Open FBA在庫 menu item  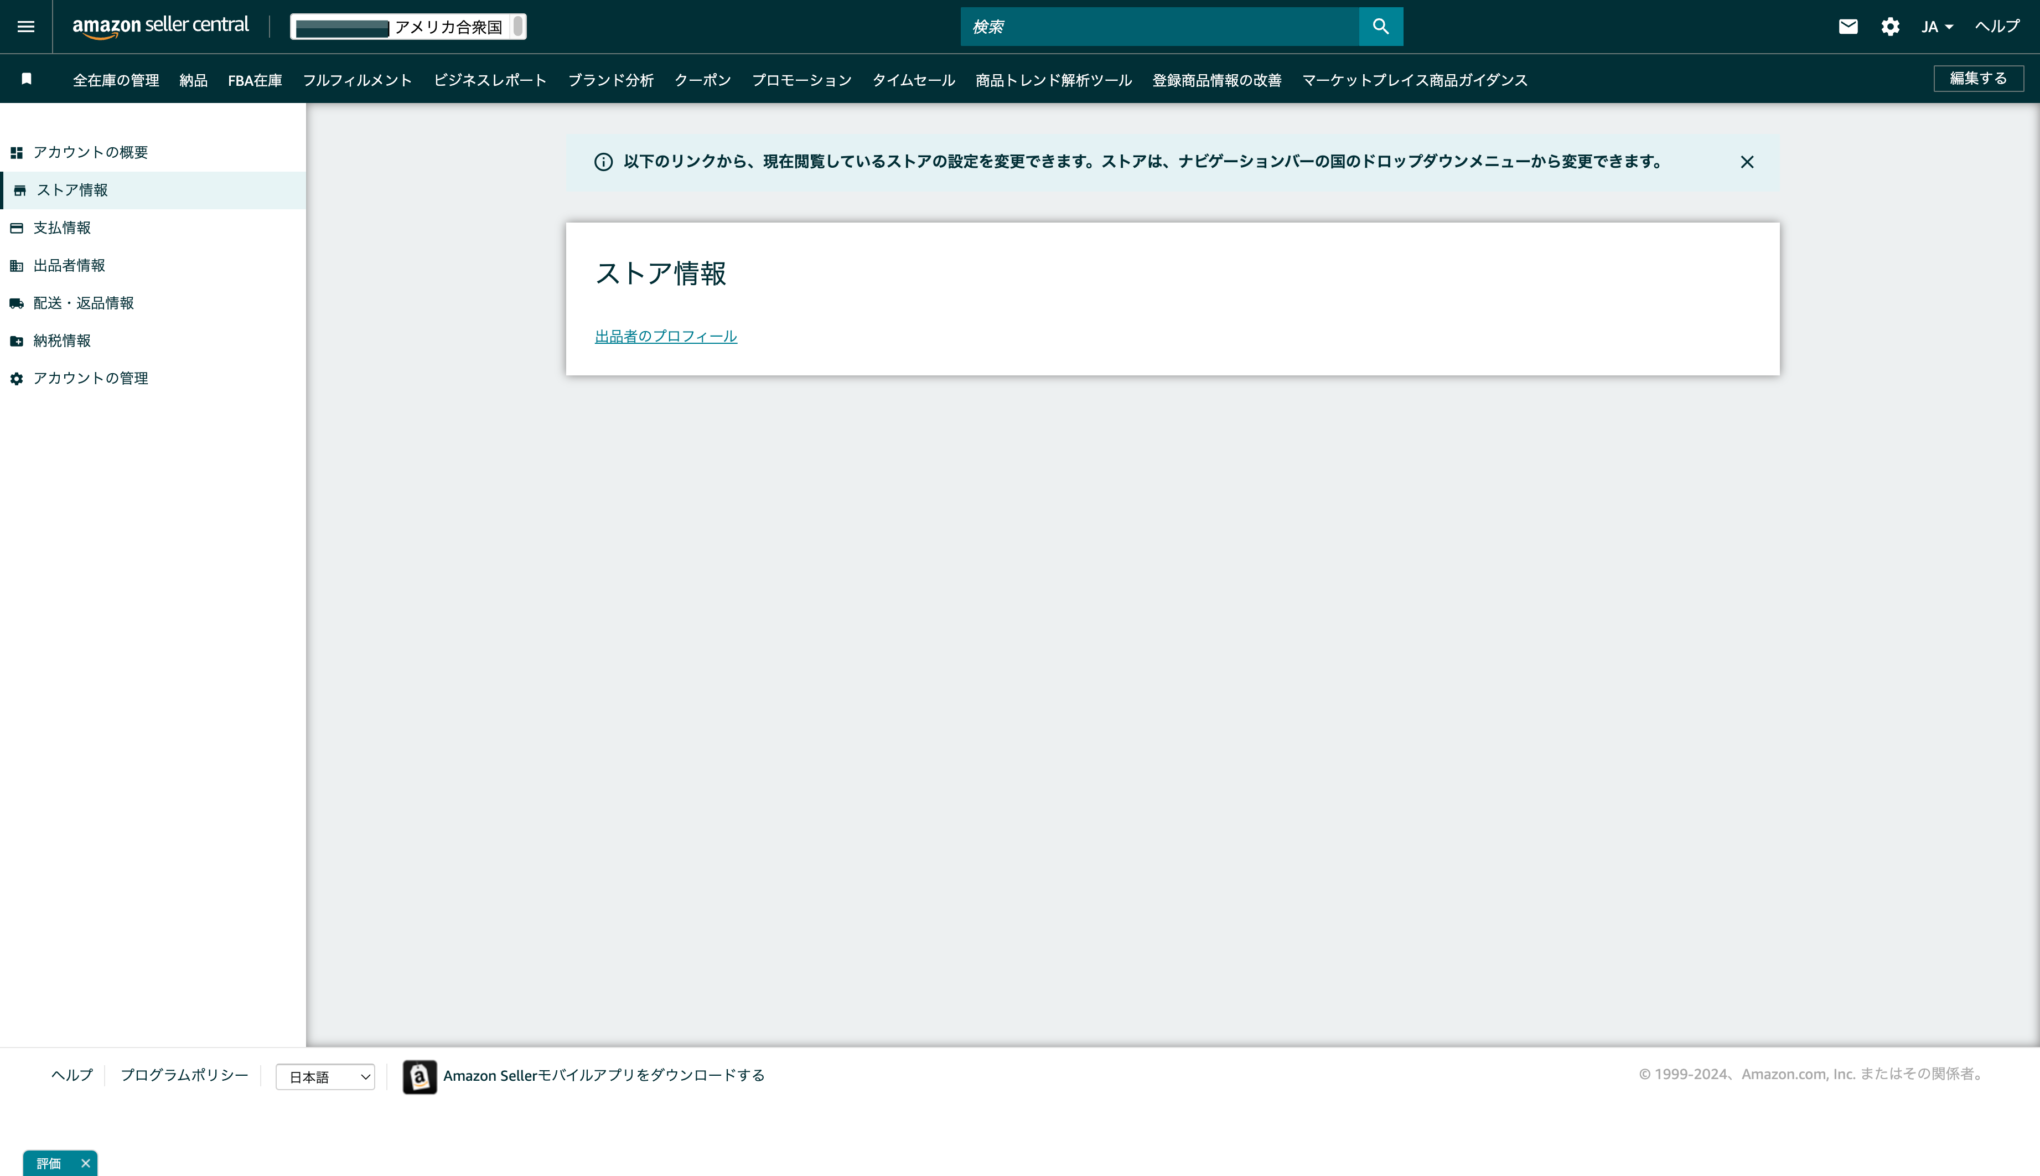click(x=255, y=80)
